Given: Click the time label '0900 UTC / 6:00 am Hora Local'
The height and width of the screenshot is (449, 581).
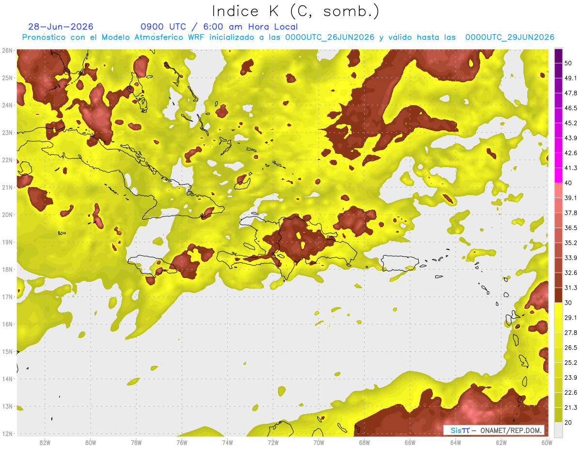Looking at the screenshot, I should [219, 27].
